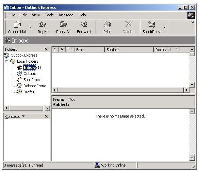The height and width of the screenshot is (172, 199).
Task: Select Local Folders in the tree
Action: (28, 61)
